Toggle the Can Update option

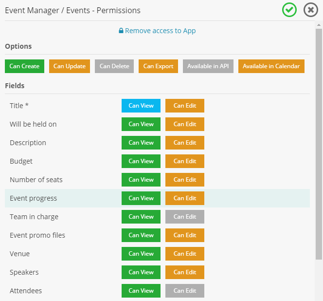[70, 66]
